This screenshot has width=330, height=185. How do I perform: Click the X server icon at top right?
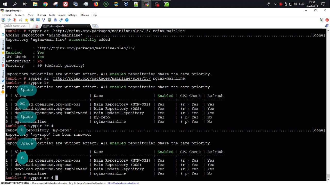click(321, 20)
